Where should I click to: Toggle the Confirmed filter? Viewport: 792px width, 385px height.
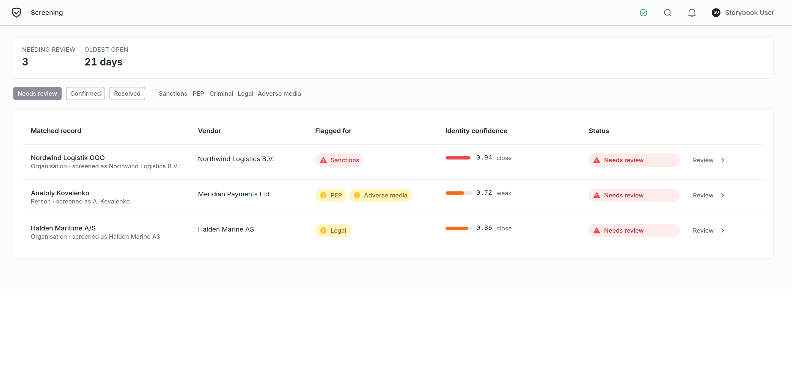coord(86,94)
